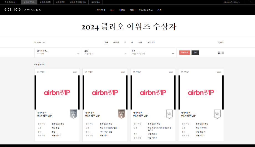Click the Bronze Winner badge on second card
Viewport: 255px width, 147px height.
click(x=121, y=114)
